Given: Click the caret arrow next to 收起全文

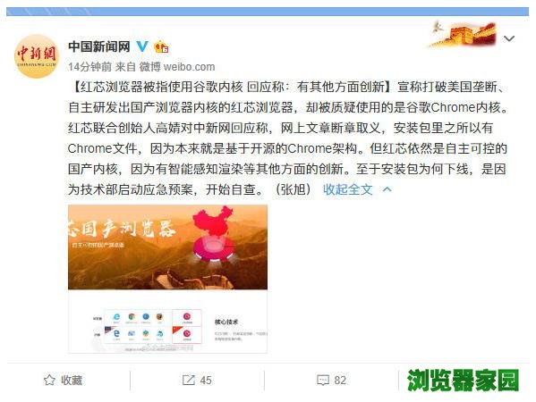Looking at the screenshot, I should (387, 189).
